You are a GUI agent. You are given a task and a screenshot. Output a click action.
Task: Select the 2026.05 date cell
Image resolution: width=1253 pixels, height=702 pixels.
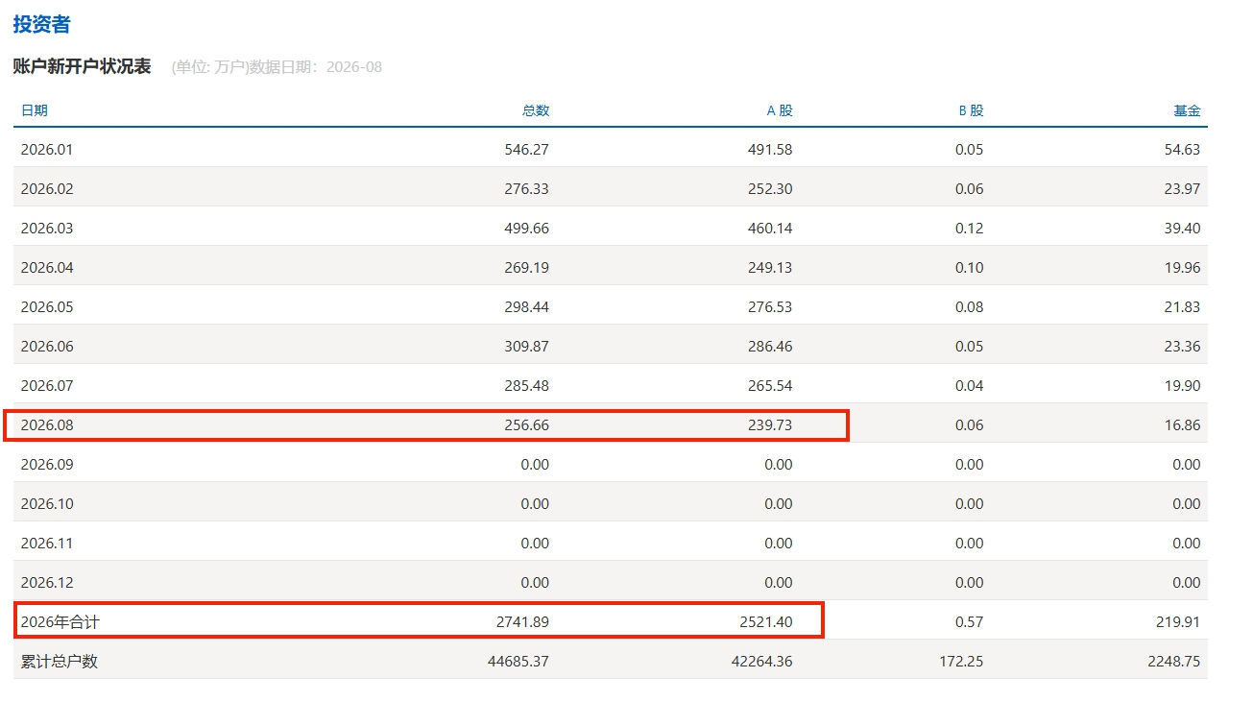click(47, 307)
